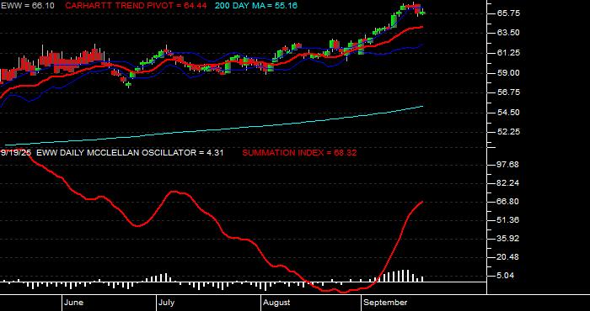This screenshot has width=590, height=311.
Task: Select the SUMMATION INDEX = 68.32 label
Action: coord(299,153)
